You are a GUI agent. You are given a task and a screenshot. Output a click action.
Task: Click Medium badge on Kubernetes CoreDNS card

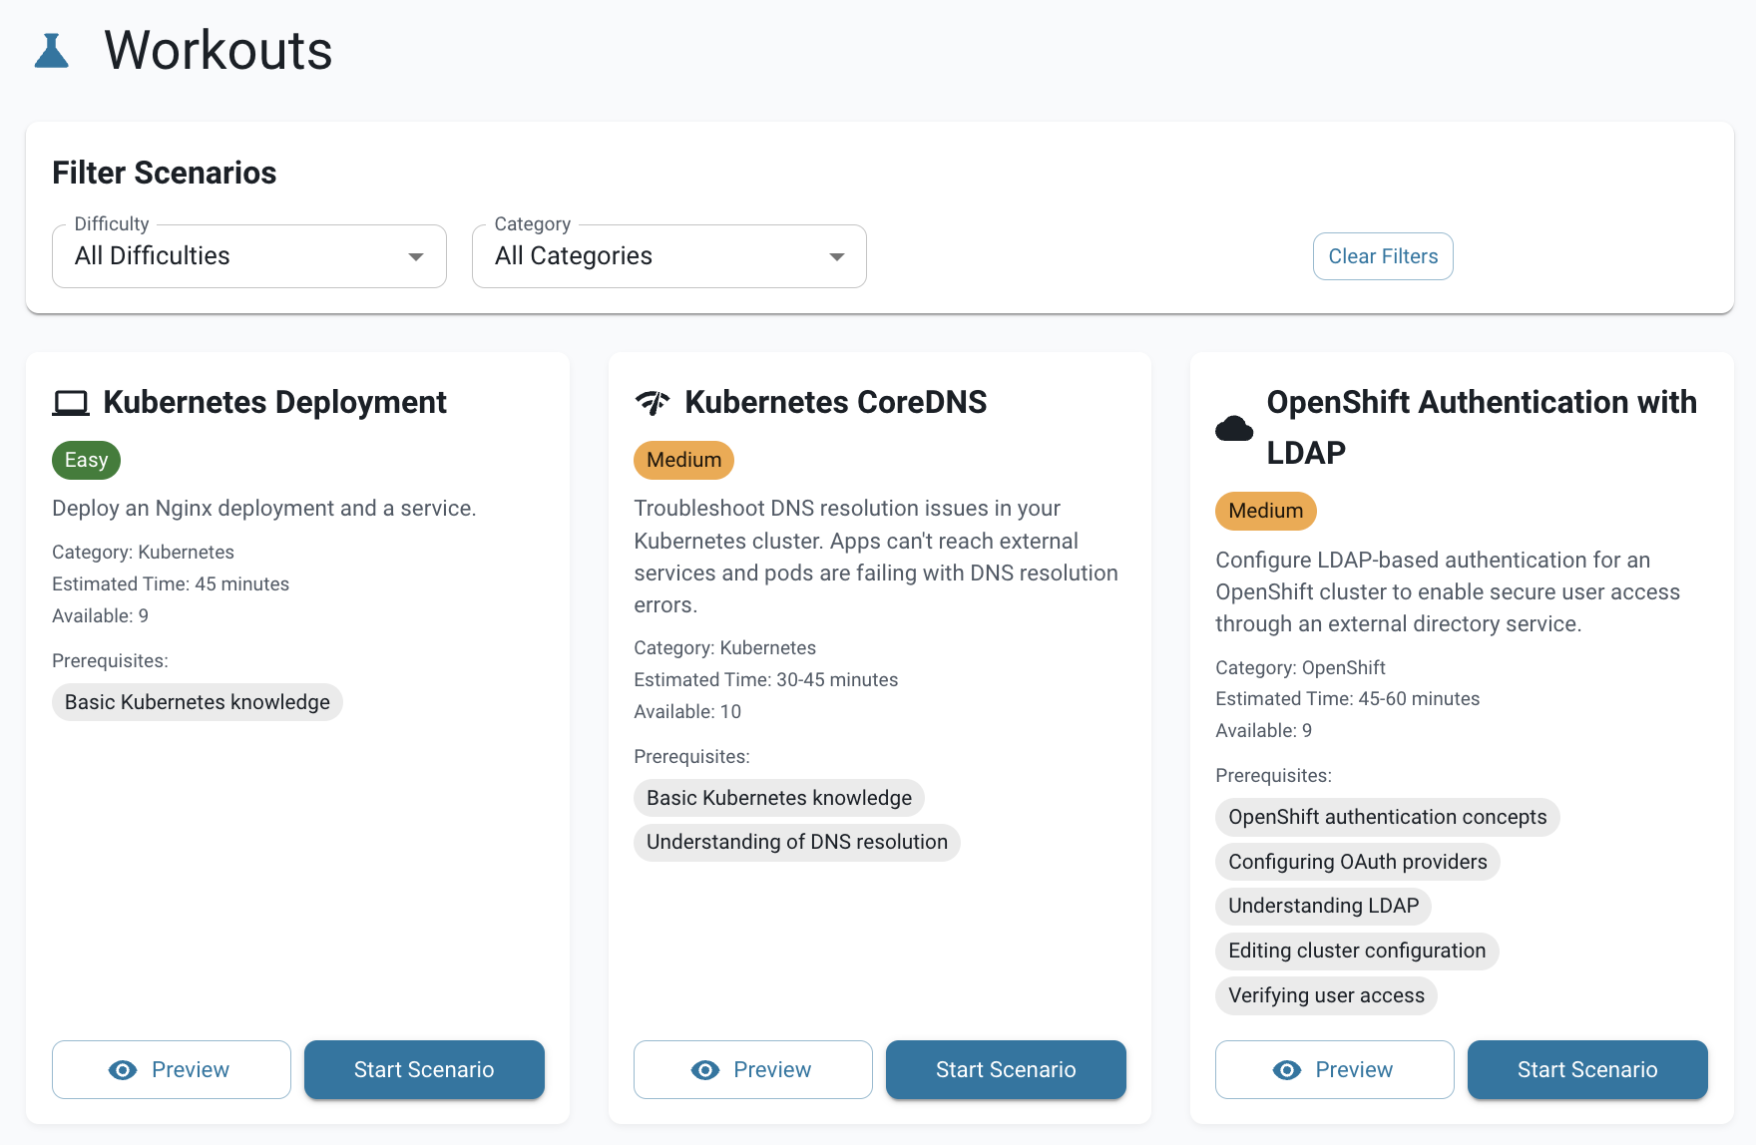coord(683,460)
